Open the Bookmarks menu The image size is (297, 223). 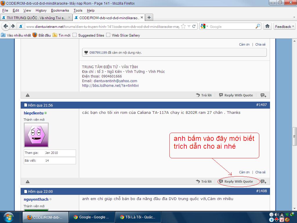coord(60,10)
